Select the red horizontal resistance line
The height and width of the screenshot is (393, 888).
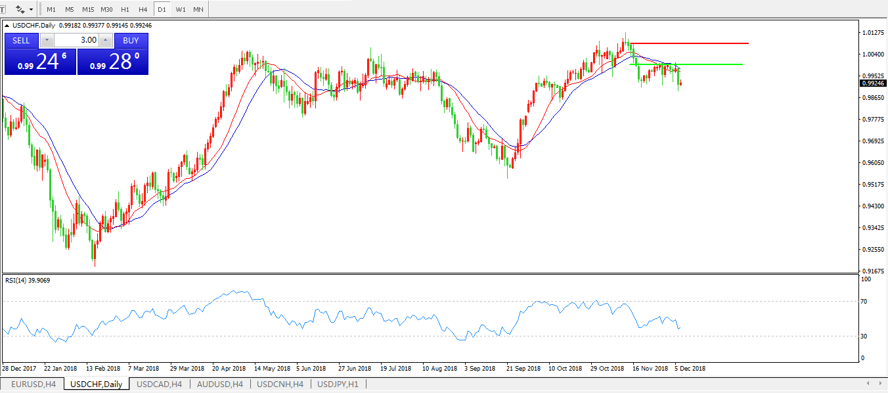690,43
